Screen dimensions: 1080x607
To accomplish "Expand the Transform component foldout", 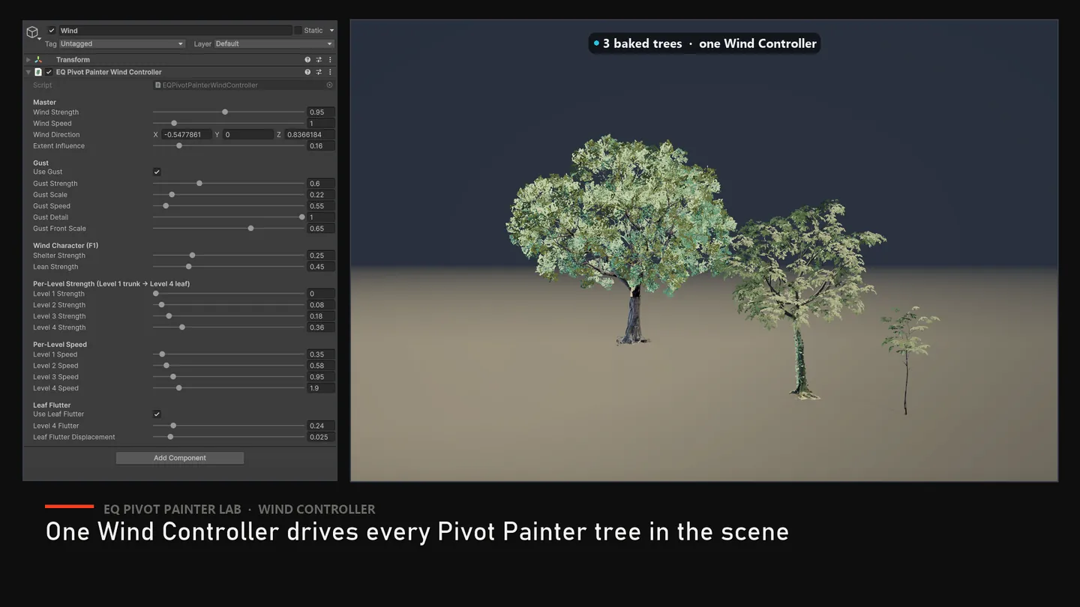I will click(x=28, y=60).
